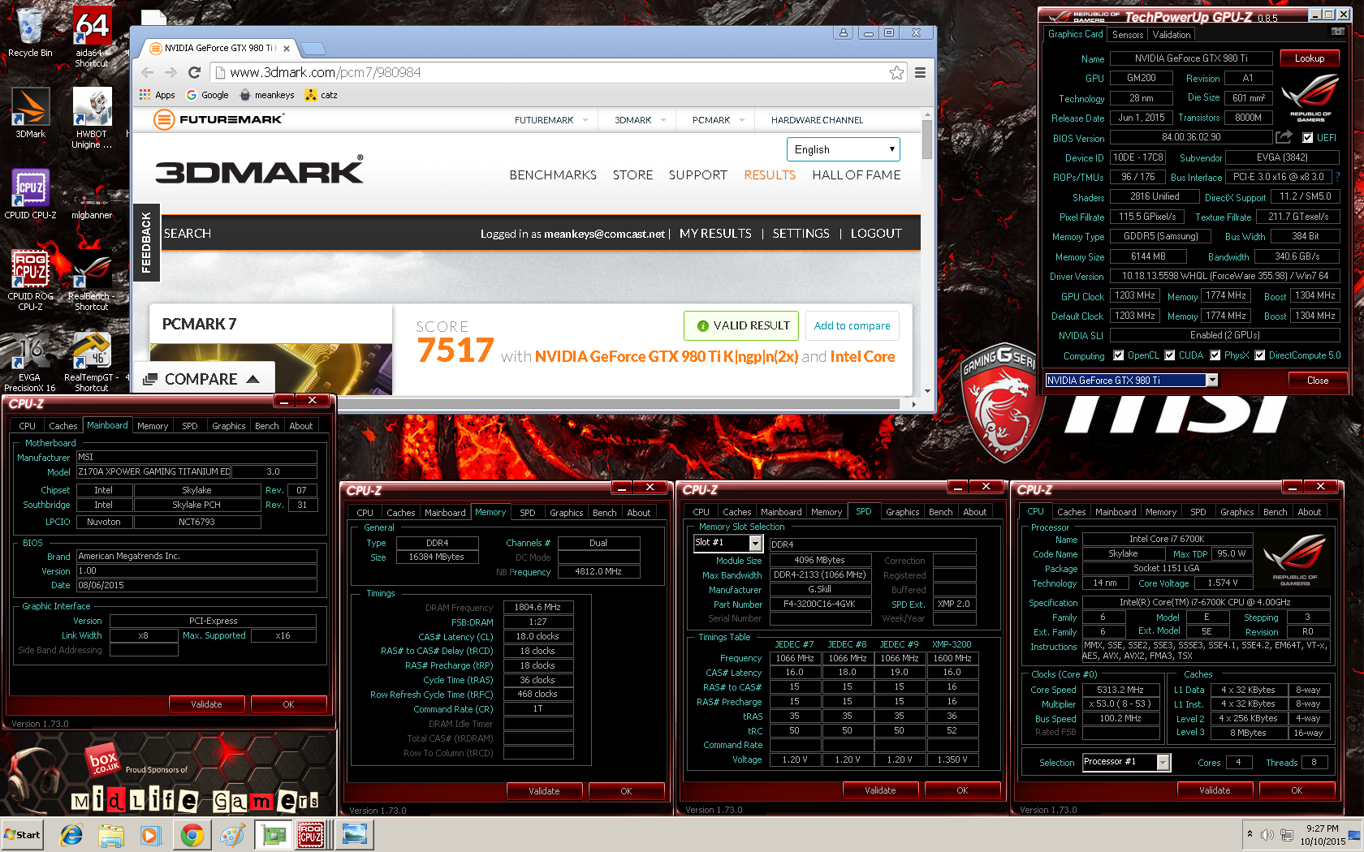Launch CPUID CPU-Z desktop icon
1364x852 pixels.
pos(30,195)
